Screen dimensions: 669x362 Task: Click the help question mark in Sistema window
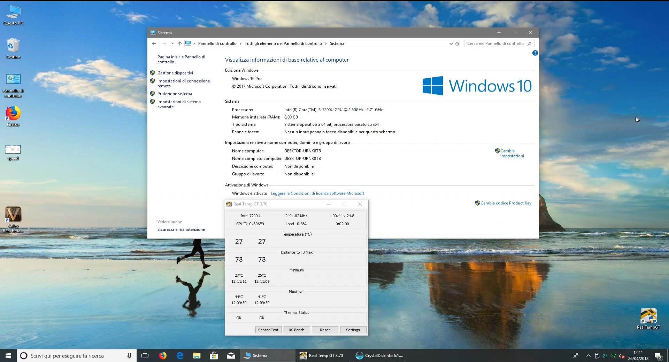[535, 53]
